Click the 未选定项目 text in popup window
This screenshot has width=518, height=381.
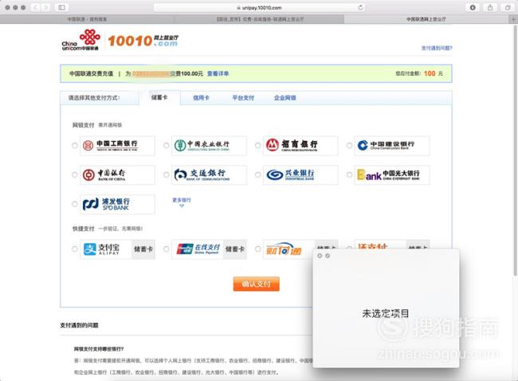coord(386,313)
